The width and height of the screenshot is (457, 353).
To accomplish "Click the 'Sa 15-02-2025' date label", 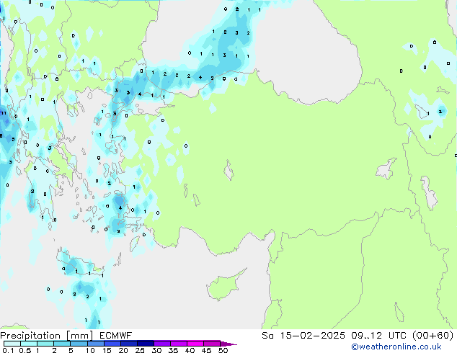I will click(x=303, y=336).
